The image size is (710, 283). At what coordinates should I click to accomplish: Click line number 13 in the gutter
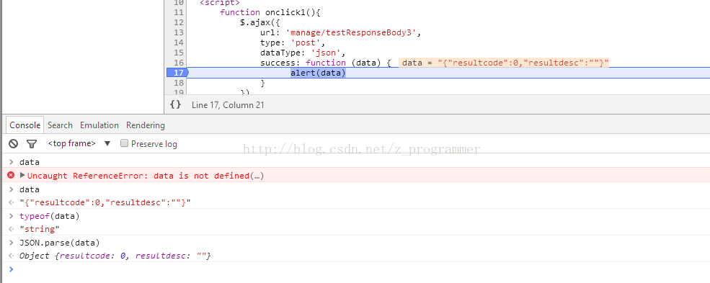pyautogui.click(x=179, y=32)
